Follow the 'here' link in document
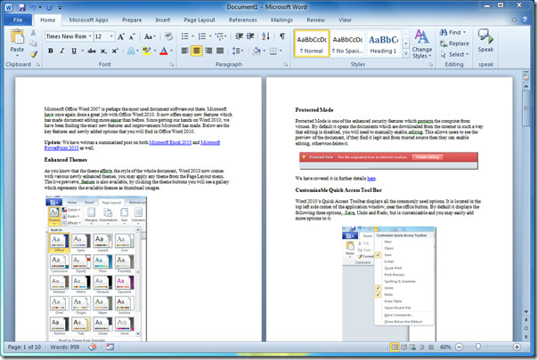This screenshot has height=360, width=538. (371, 178)
